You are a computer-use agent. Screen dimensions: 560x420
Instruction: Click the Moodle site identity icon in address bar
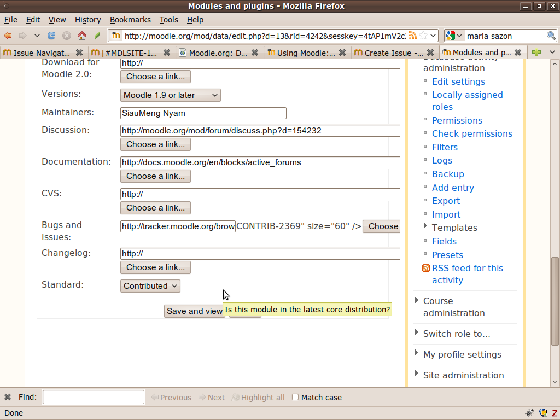(x=115, y=36)
